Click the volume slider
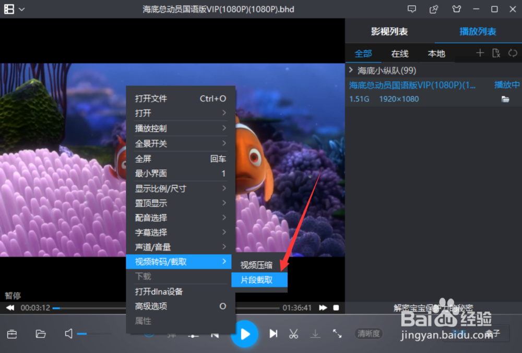The height and width of the screenshot is (353, 522). [94, 334]
